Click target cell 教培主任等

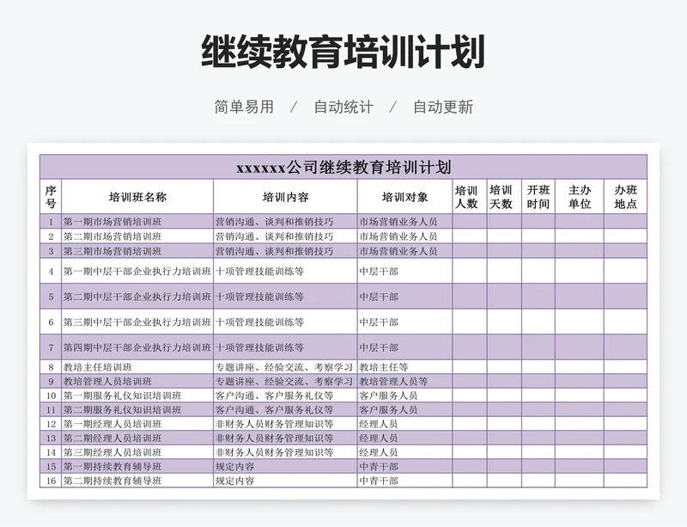pyautogui.click(x=404, y=367)
